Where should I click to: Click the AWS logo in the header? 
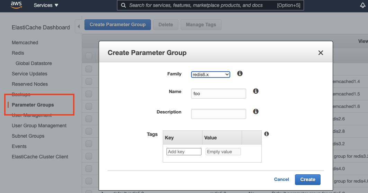[16, 5]
